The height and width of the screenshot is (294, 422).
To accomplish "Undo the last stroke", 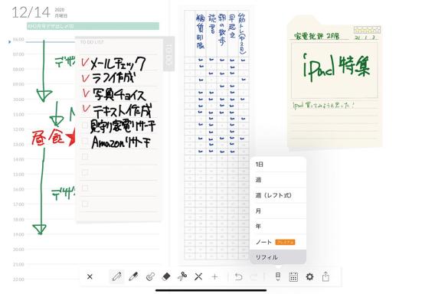I will pyautogui.click(x=238, y=276).
